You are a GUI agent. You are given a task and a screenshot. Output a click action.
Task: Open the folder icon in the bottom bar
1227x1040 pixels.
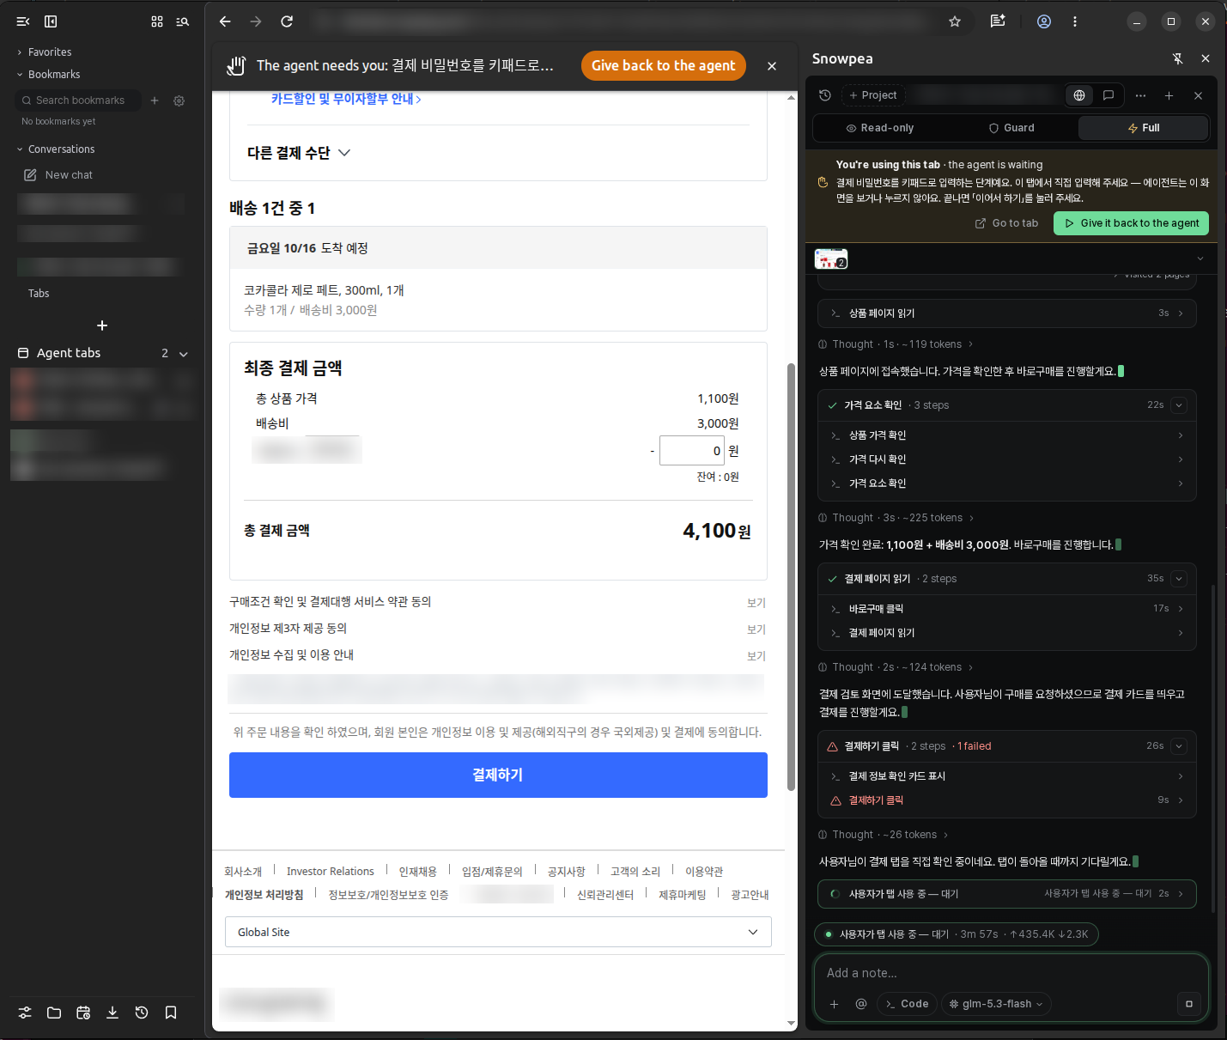coord(54,1013)
